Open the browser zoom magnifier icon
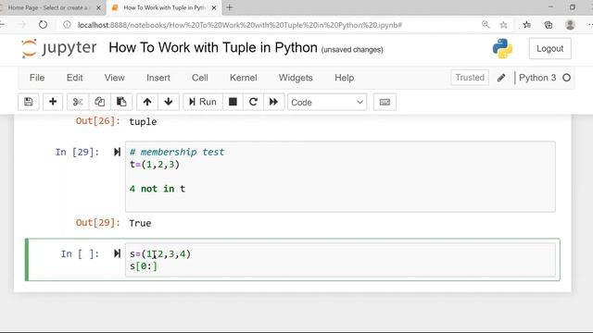 coord(486,25)
